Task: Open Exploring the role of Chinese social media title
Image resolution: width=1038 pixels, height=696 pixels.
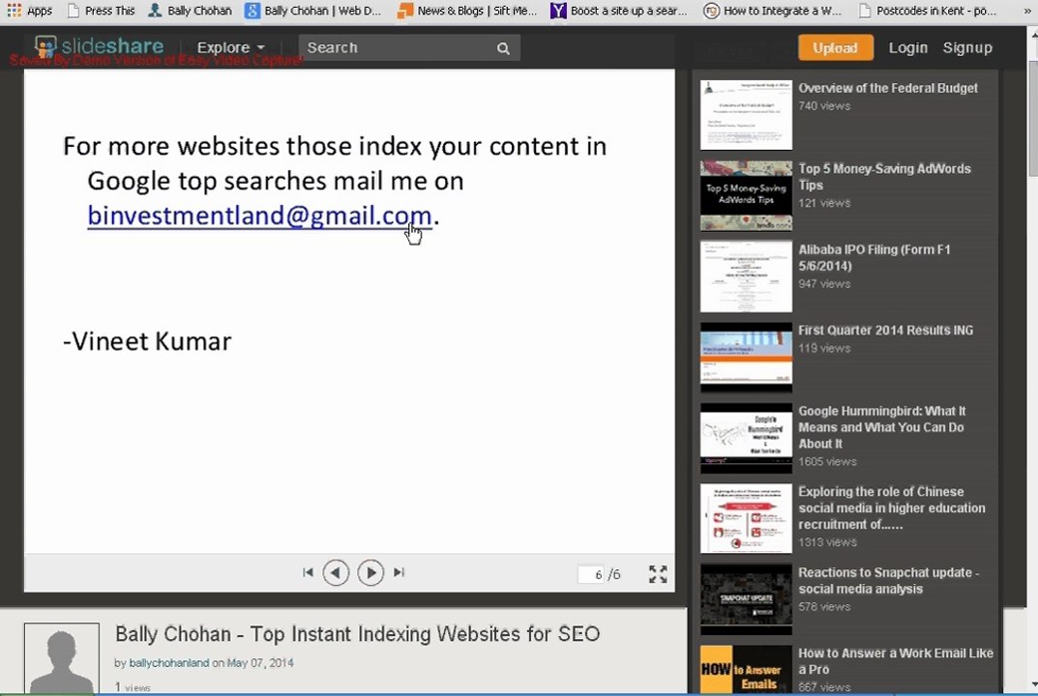Action: [x=892, y=508]
